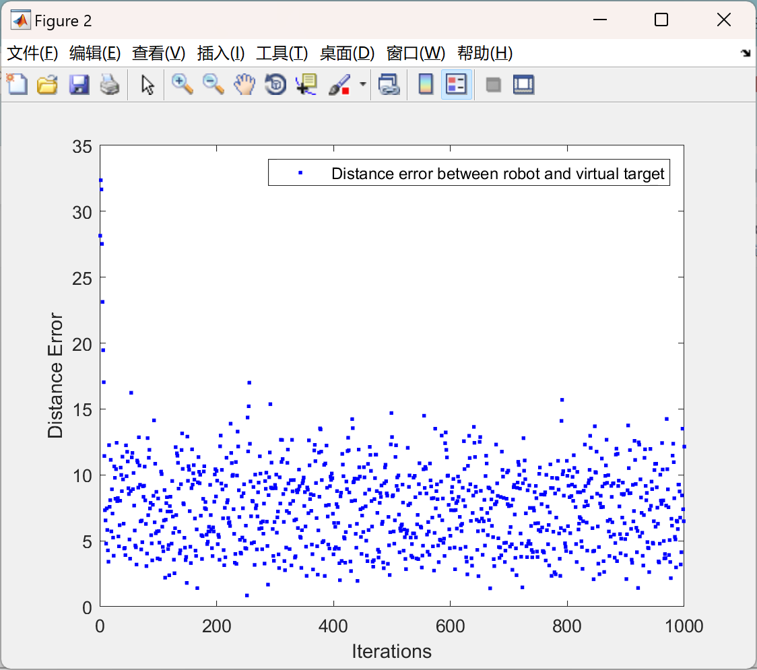Click the x-axis tick label 600

tap(450, 626)
